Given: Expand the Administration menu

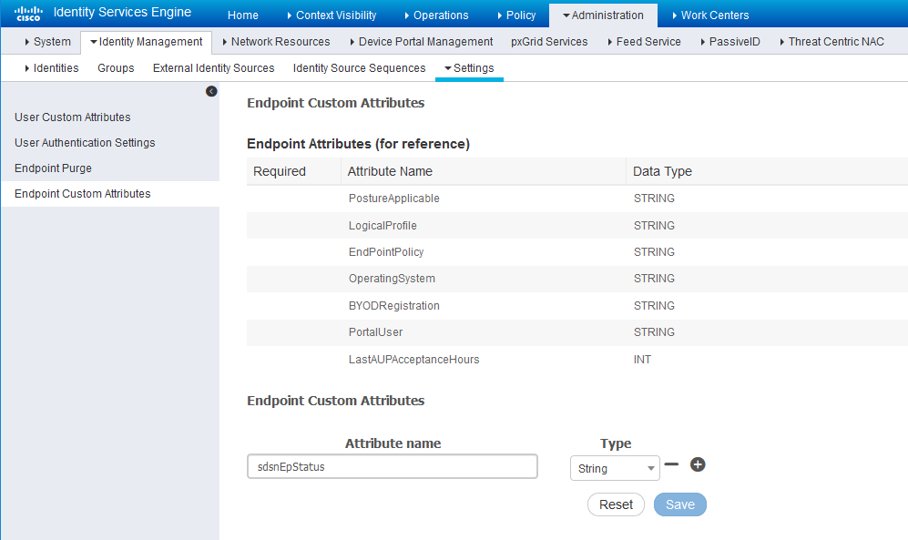Looking at the screenshot, I should point(602,15).
